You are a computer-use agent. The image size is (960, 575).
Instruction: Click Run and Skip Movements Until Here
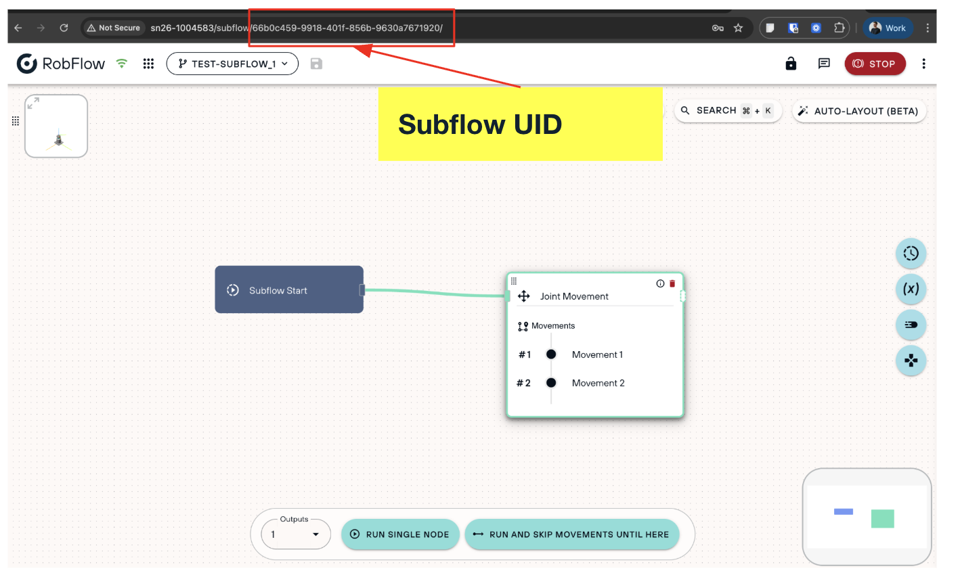click(571, 534)
